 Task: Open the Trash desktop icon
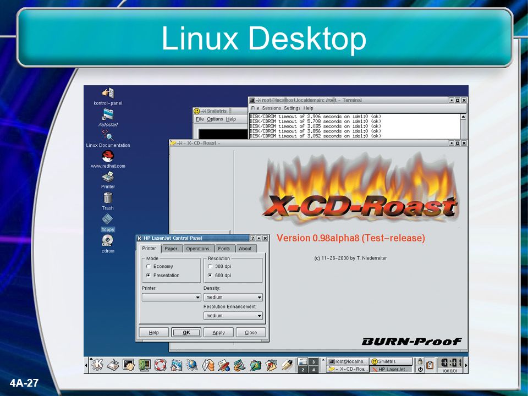(x=108, y=201)
